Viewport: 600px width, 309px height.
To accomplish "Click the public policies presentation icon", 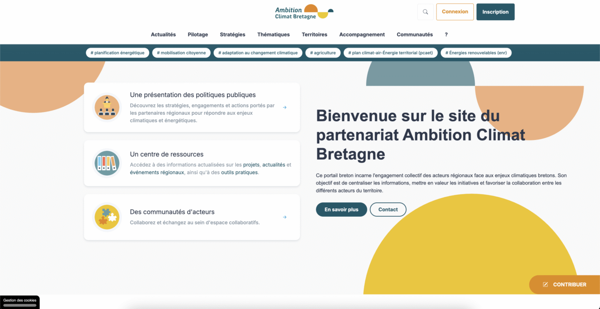I will [x=107, y=108].
